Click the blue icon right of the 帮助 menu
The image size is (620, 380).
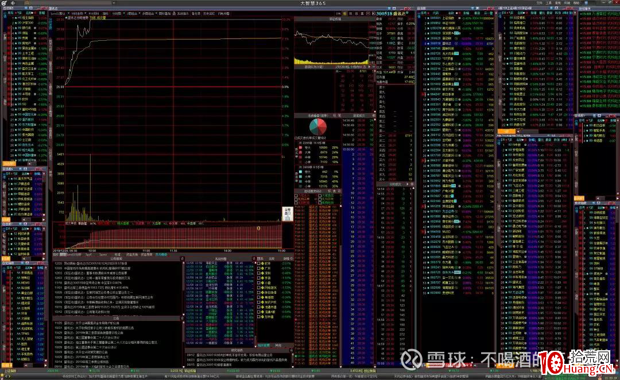(x=586, y=3)
